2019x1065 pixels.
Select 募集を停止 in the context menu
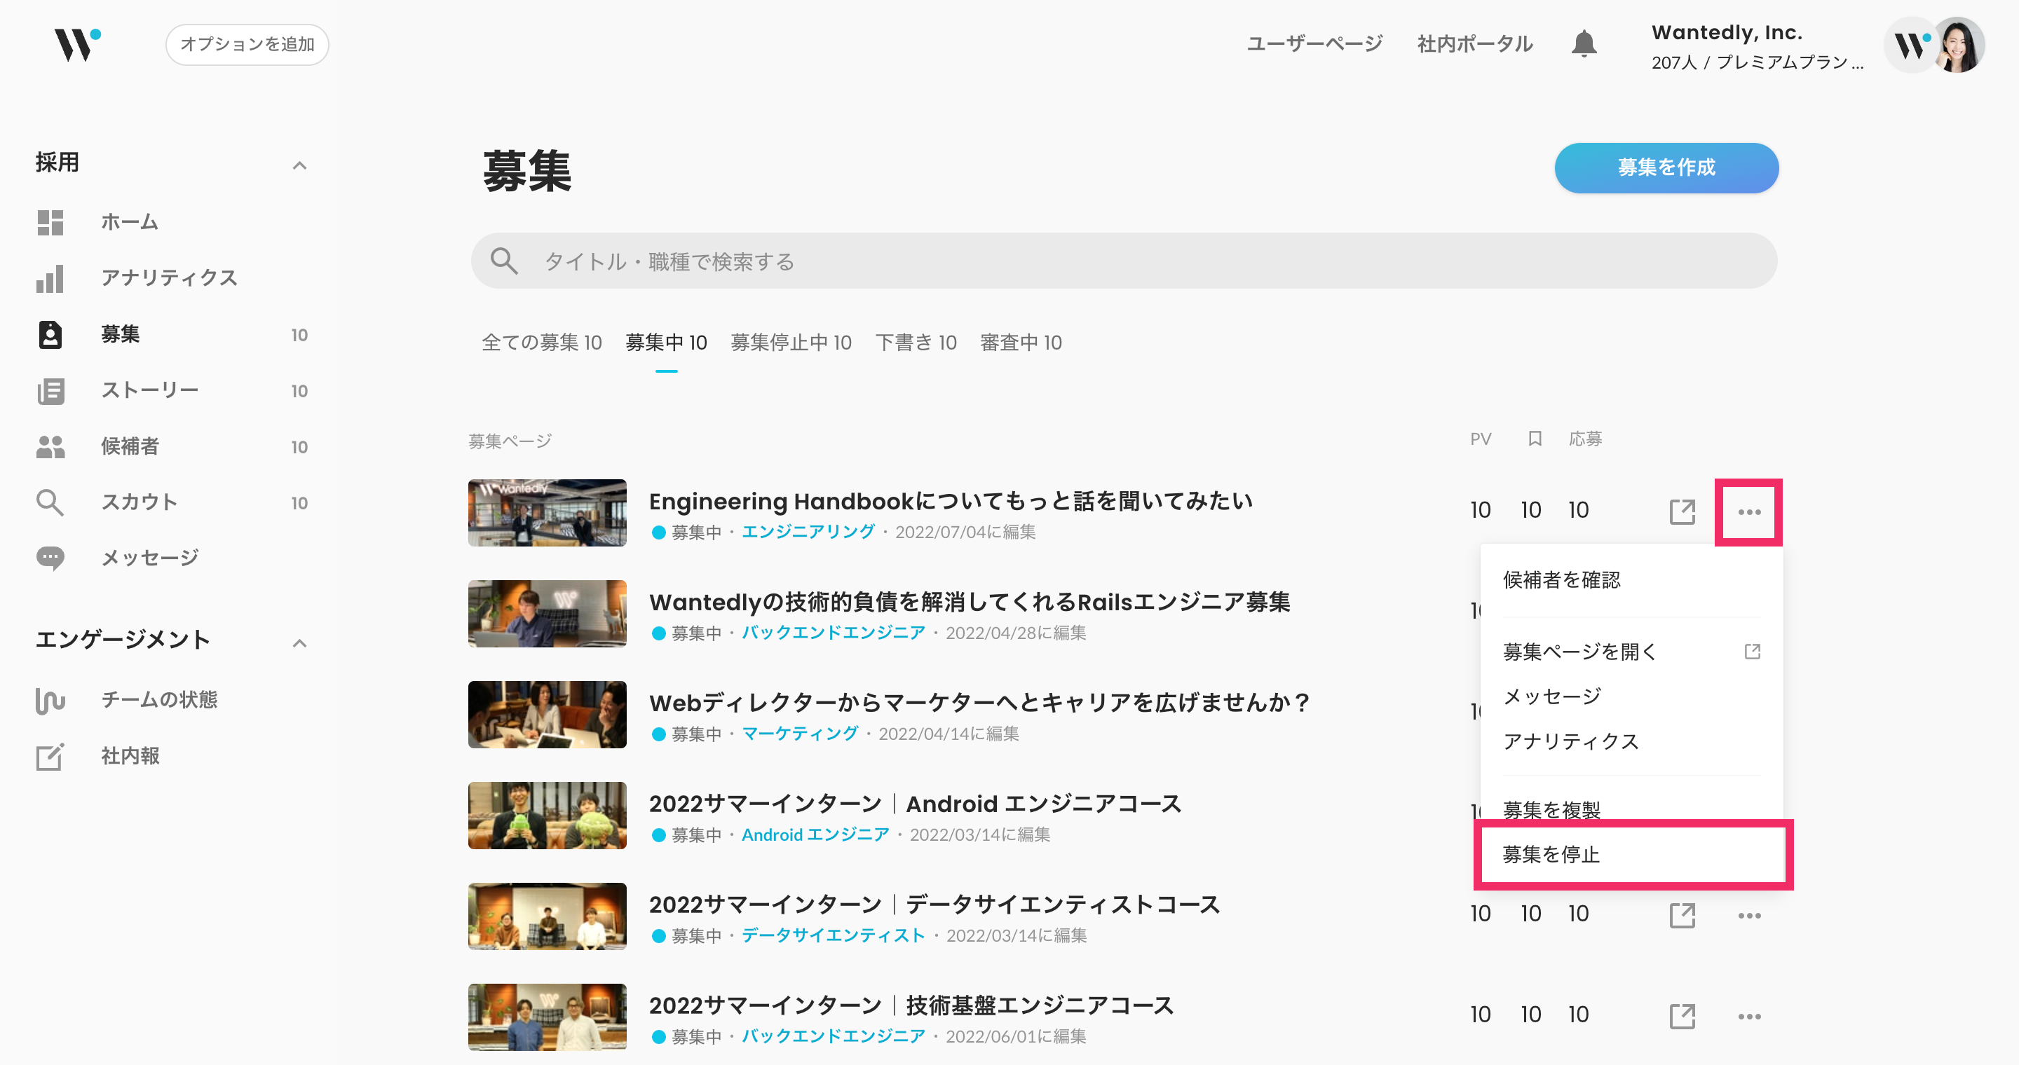click(1552, 854)
